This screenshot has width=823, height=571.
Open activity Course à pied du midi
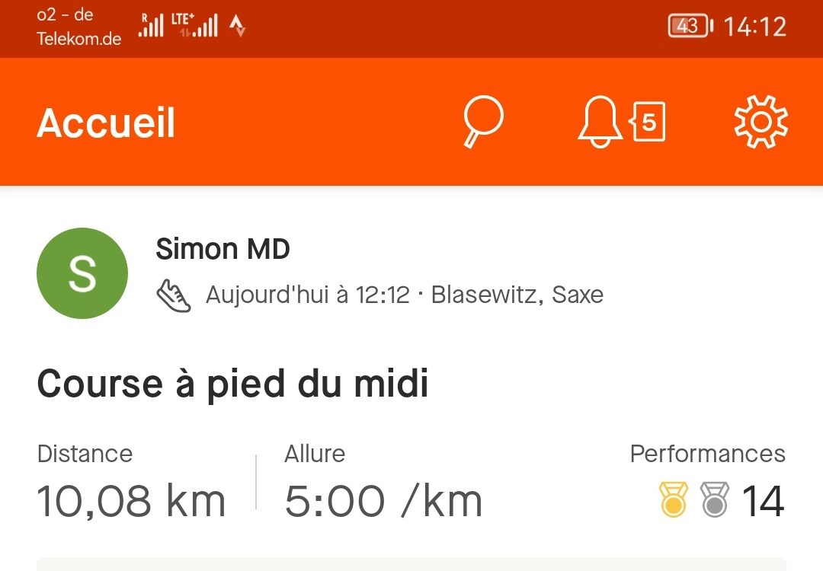point(233,384)
